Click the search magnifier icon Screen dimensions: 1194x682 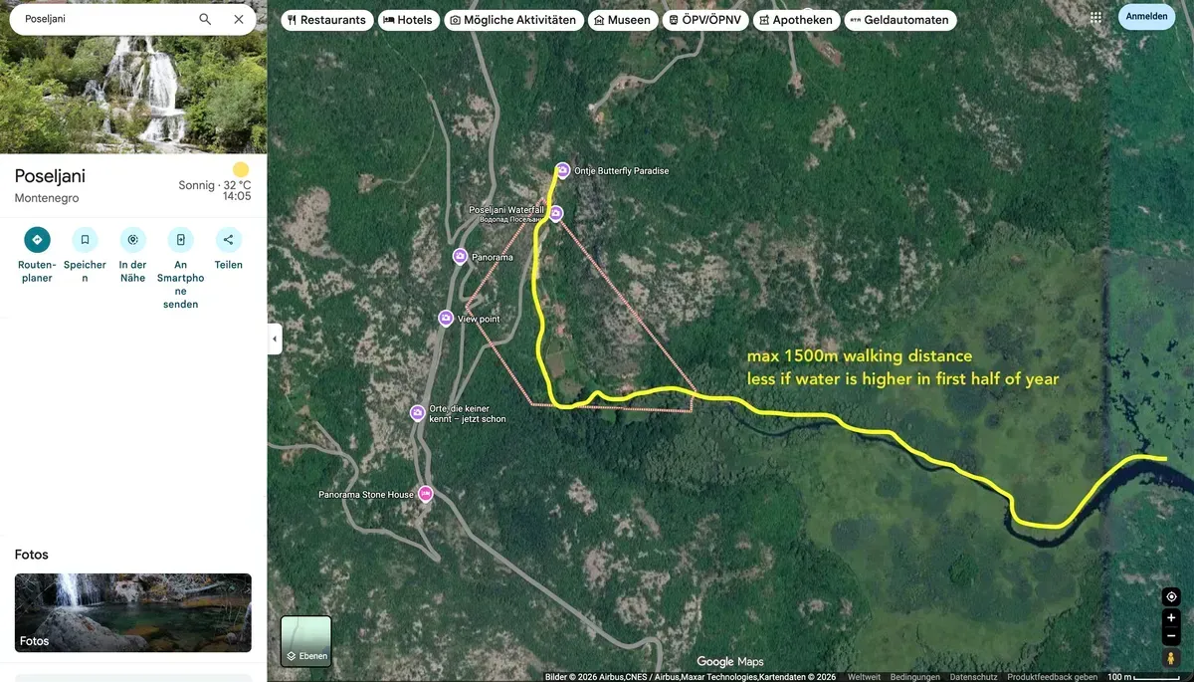[205, 19]
